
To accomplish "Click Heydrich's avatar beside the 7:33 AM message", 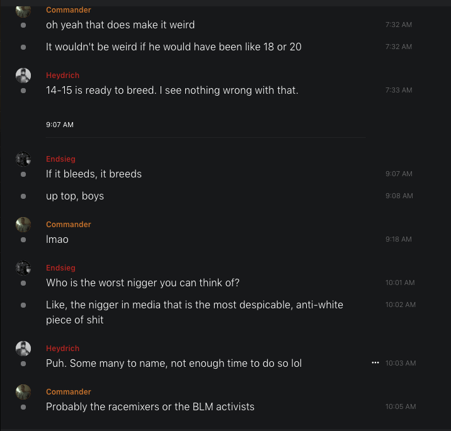I will [x=23, y=76].
